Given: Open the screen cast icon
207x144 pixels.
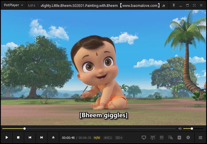Looking at the screenshot, I should click(x=144, y=137).
